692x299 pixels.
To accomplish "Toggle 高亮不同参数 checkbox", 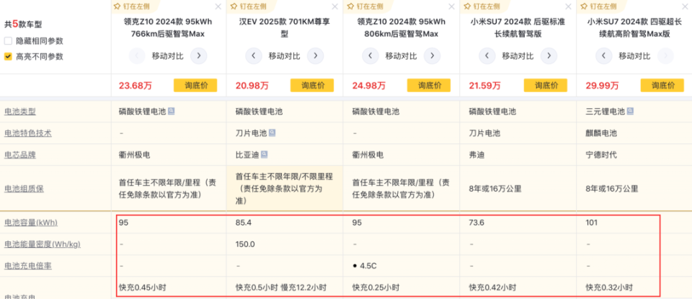I will point(8,56).
